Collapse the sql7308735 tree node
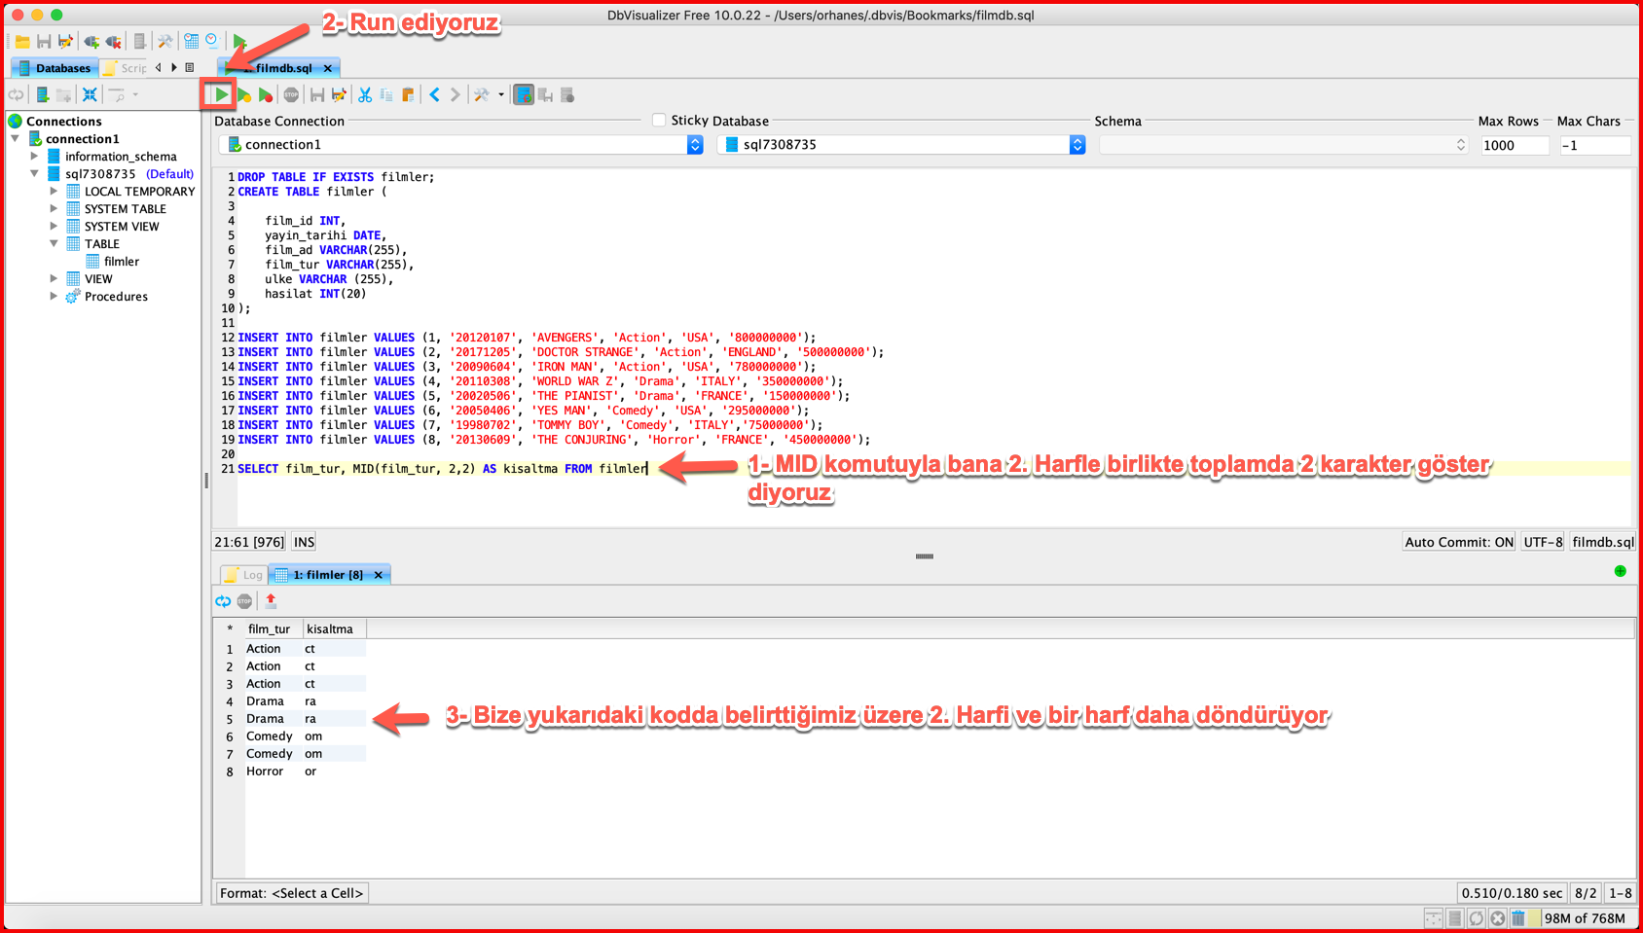Screen dimensions: 1643x933 (35, 174)
